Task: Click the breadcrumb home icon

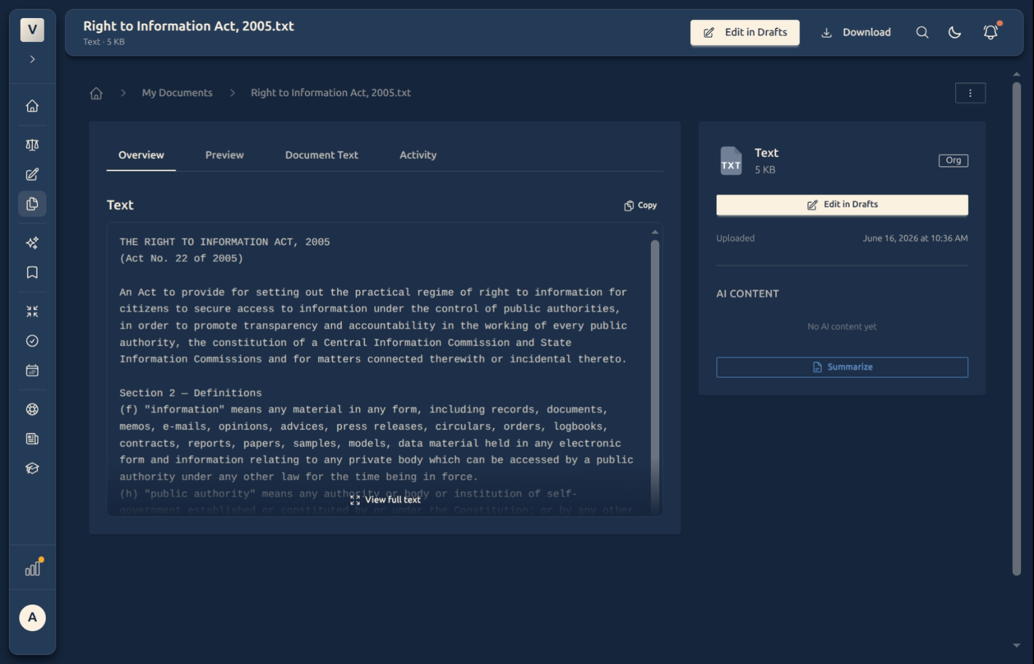Action: click(96, 93)
